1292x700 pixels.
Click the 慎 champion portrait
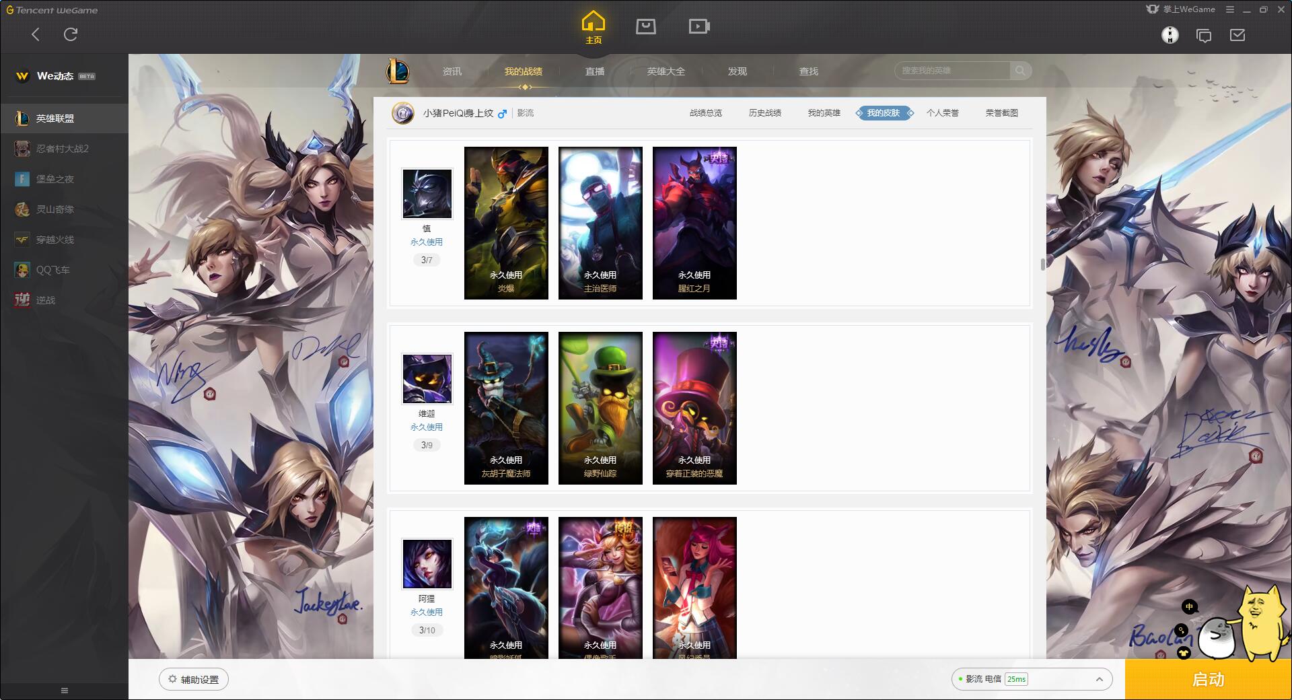click(x=427, y=194)
